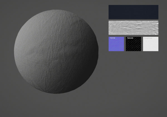Screen dimensions: 167x117
Task: Click the "Specular" text label
Action: point(130,38)
